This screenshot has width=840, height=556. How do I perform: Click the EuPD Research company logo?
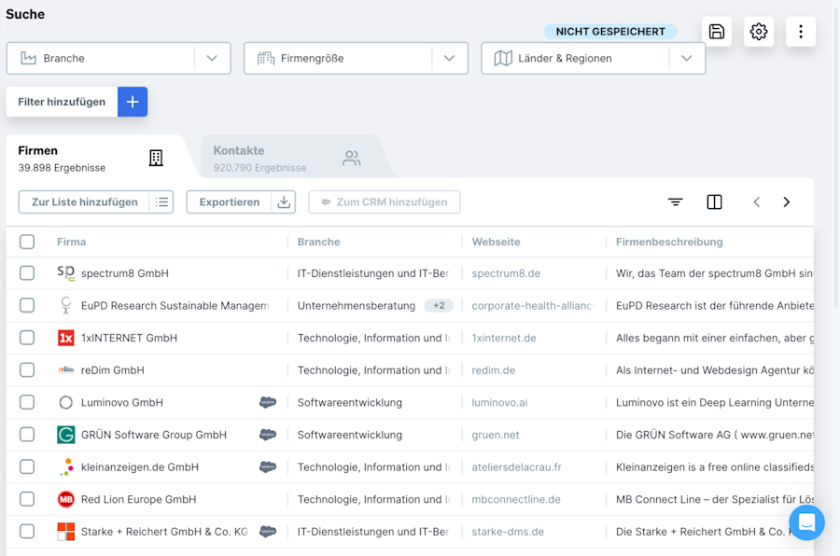click(x=66, y=305)
